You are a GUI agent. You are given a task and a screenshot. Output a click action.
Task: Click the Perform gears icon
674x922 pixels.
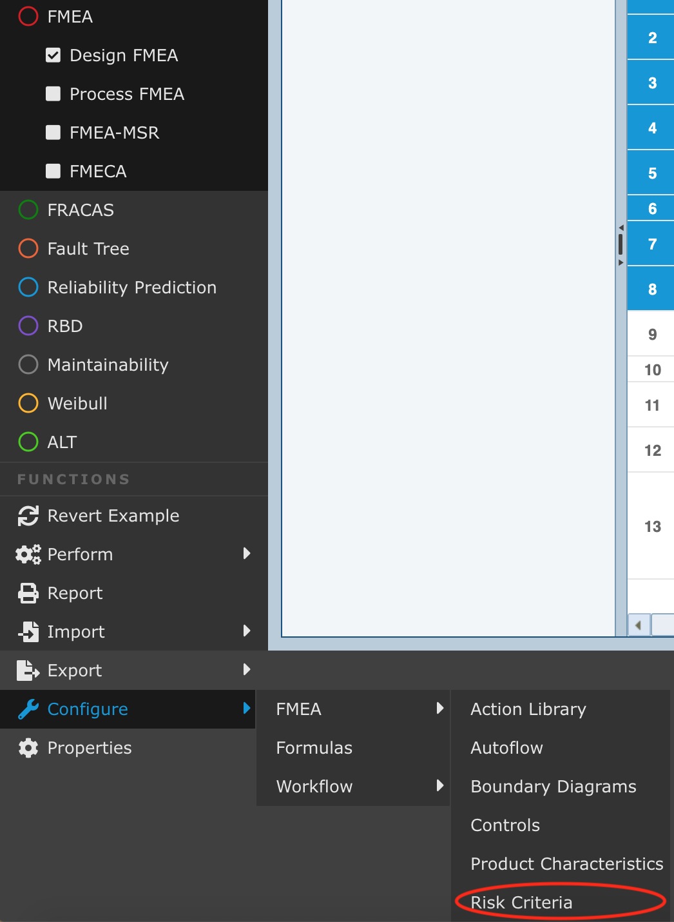[28, 554]
